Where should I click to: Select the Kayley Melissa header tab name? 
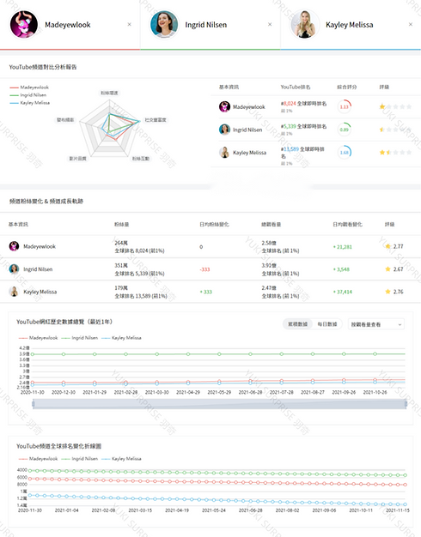pyautogui.click(x=350, y=25)
